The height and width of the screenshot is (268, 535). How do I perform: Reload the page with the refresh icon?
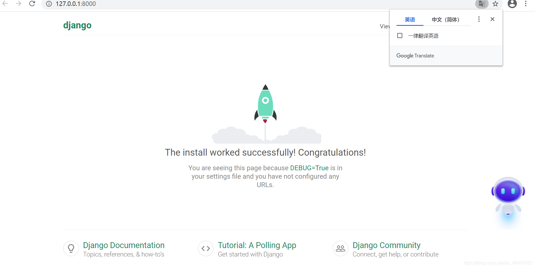coord(32,4)
